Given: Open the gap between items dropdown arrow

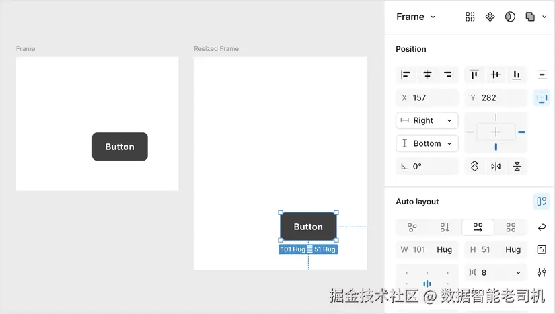Looking at the screenshot, I should [518, 272].
